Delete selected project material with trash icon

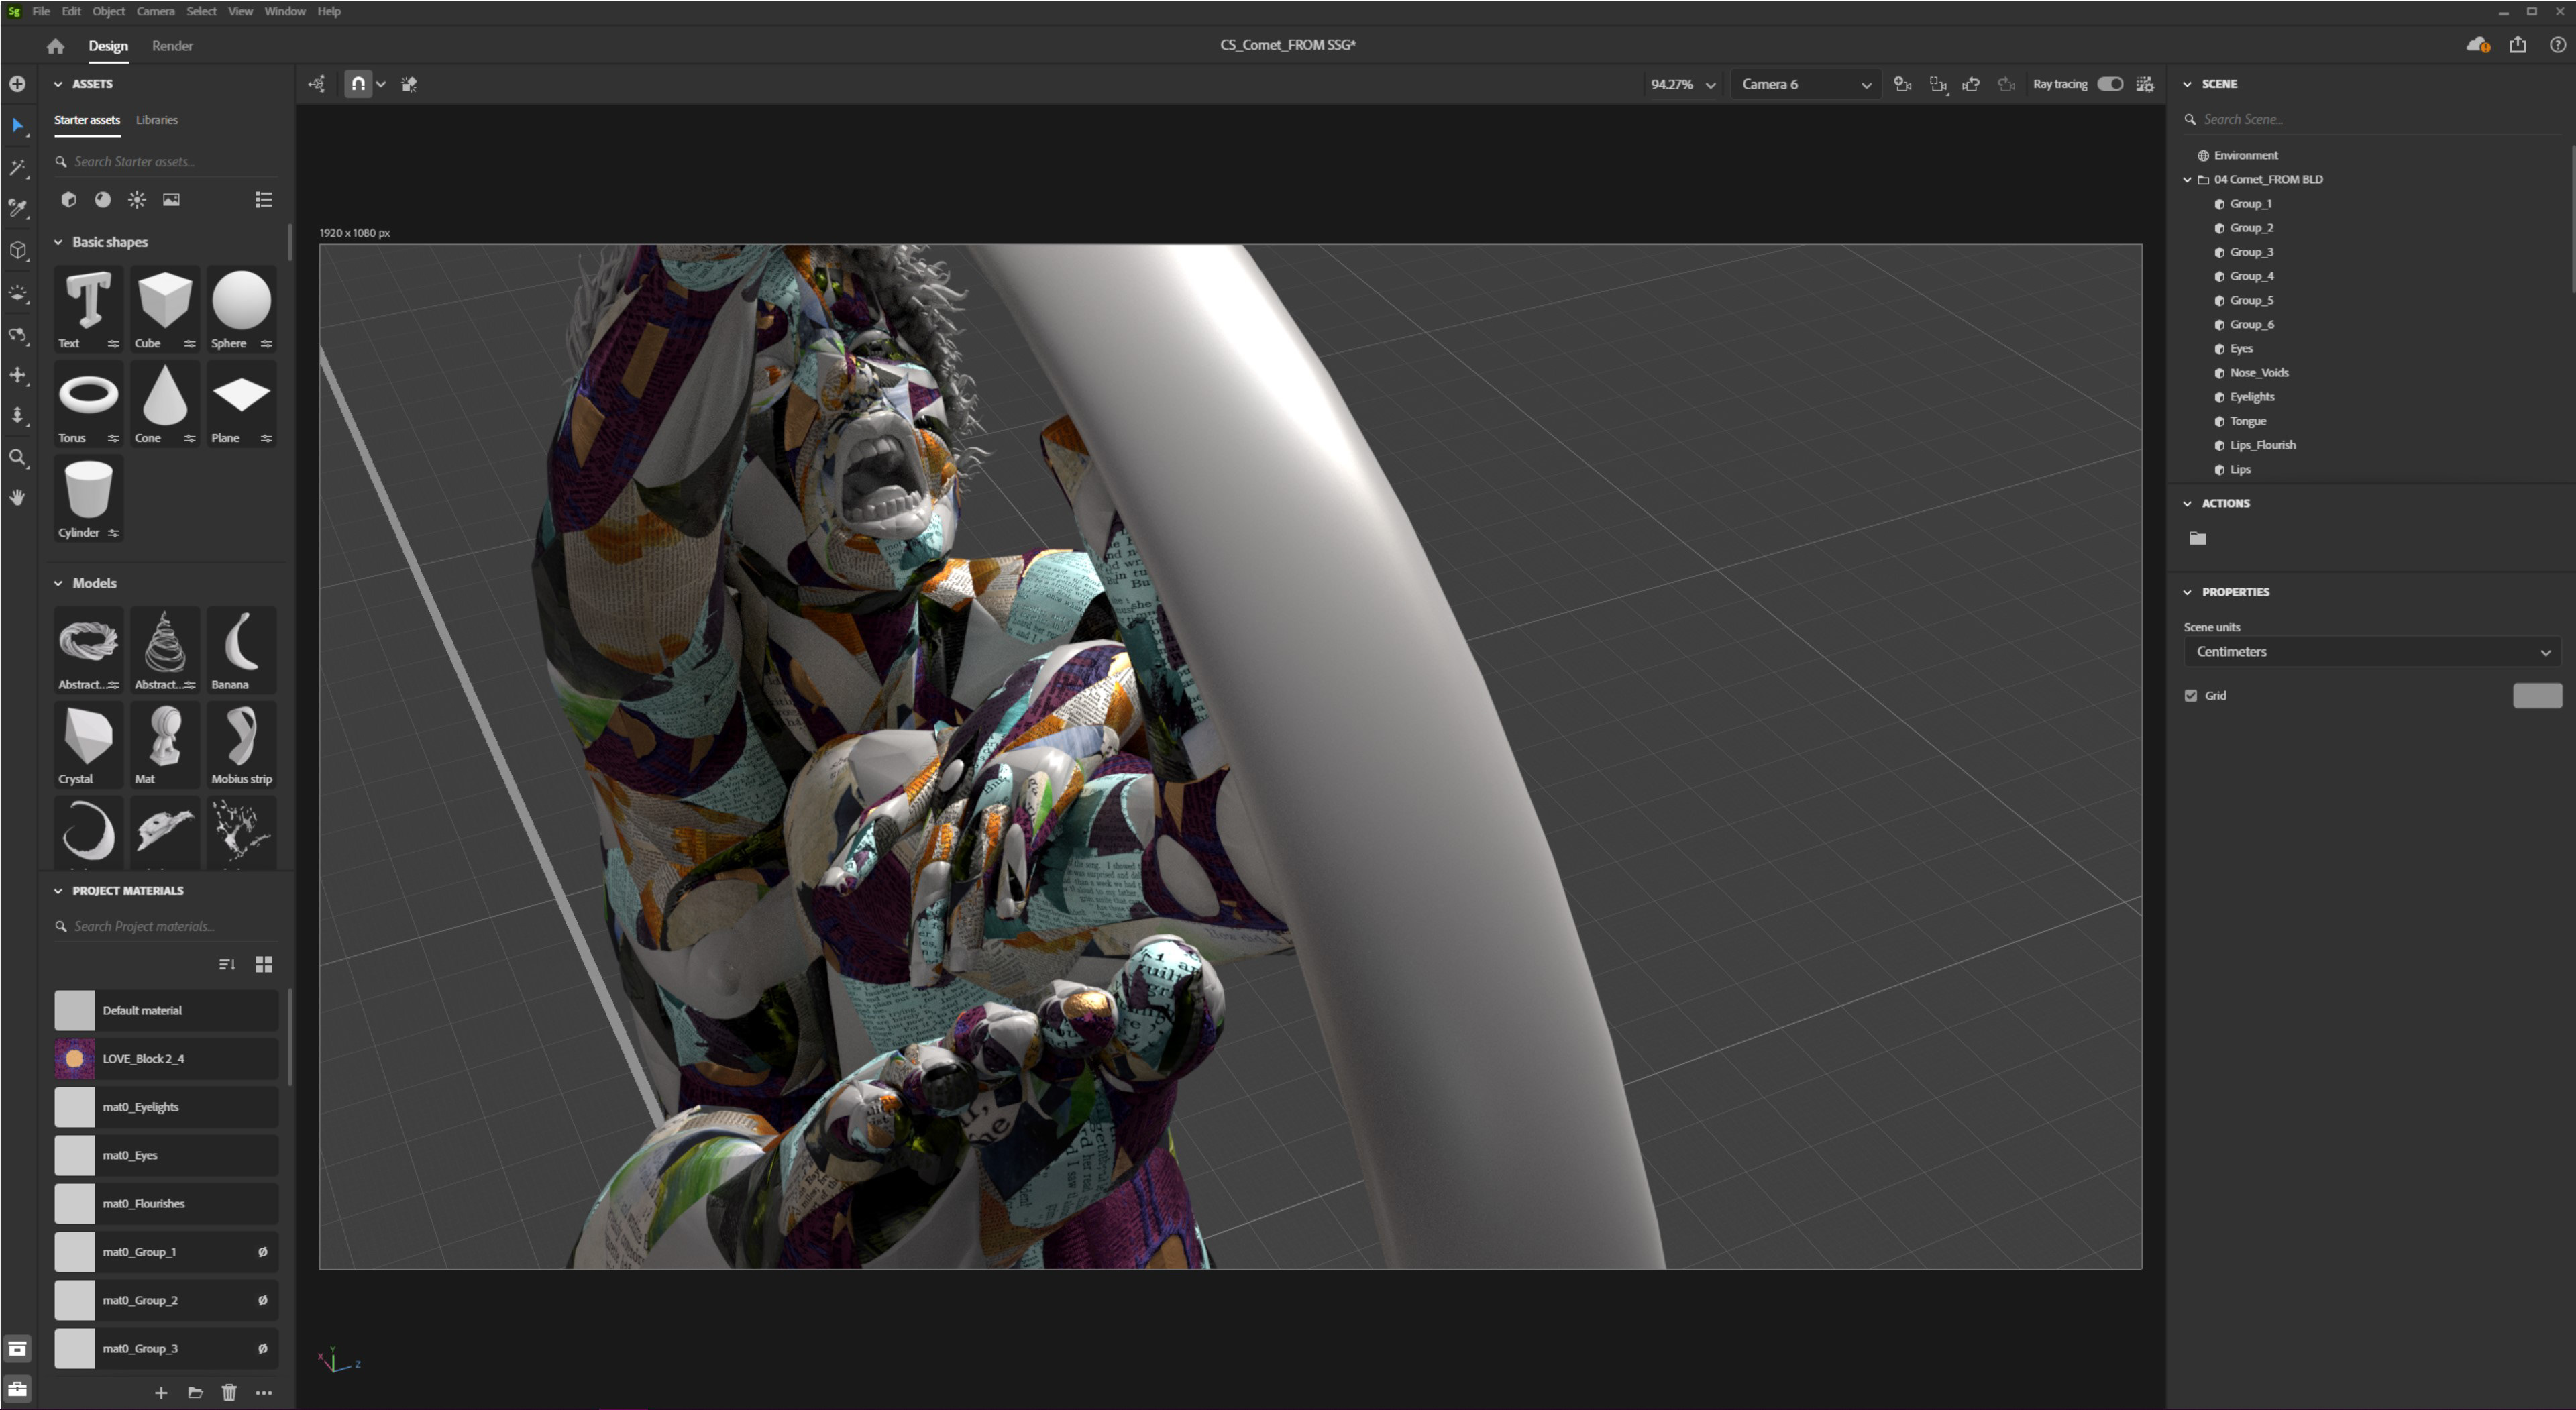coord(229,1392)
